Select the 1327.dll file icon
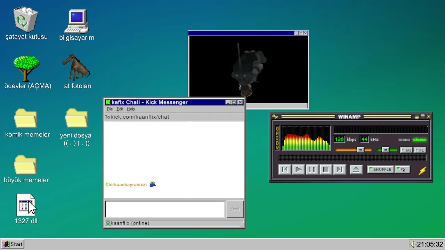445x250 pixels. click(26, 205)
